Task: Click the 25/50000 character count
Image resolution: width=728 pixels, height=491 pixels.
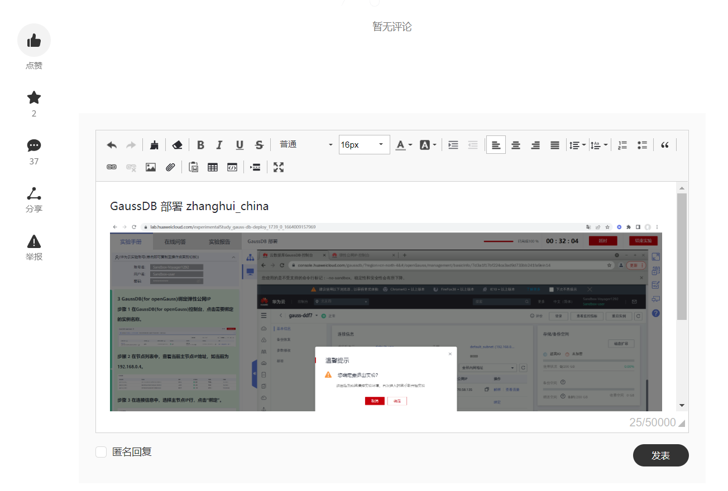Action: [653, 422]
